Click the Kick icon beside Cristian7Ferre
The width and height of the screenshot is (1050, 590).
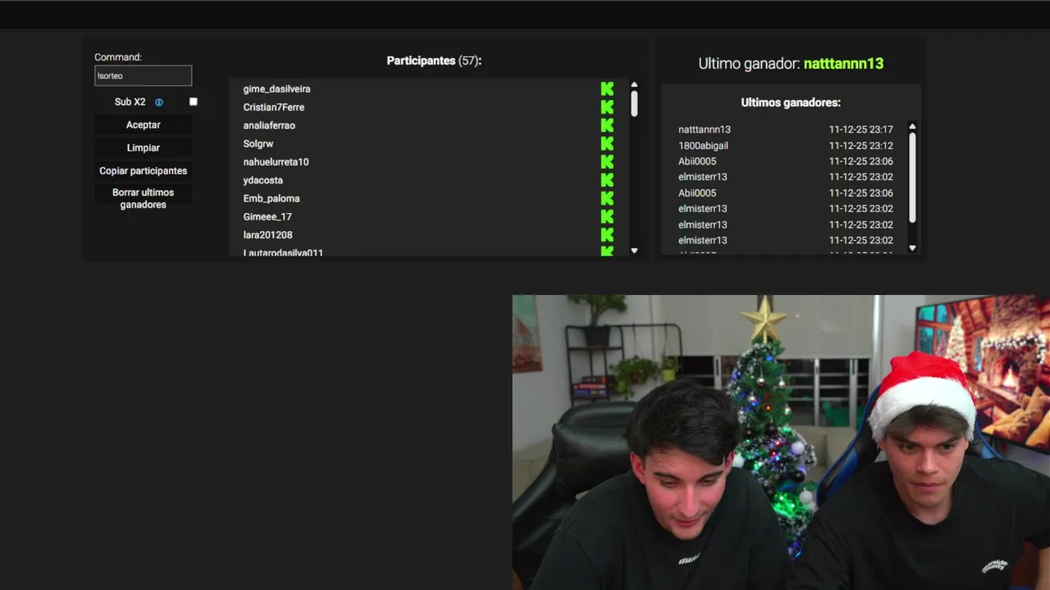pyautogui.click(x=607, y=107)
